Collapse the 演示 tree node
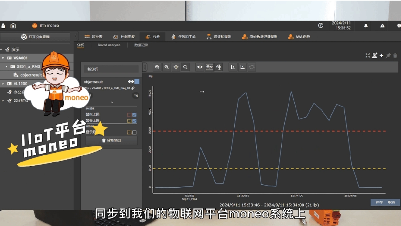The width and height of the screenshot is (401, 226). (x=1, y=50)
